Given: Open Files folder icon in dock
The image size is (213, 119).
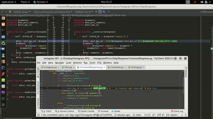Looking at the screenshot, I should point(3,37).
